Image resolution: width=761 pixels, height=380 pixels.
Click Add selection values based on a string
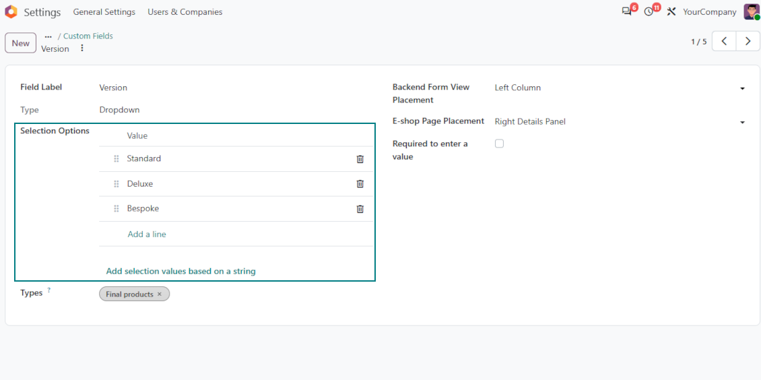(x=181, y=272)
